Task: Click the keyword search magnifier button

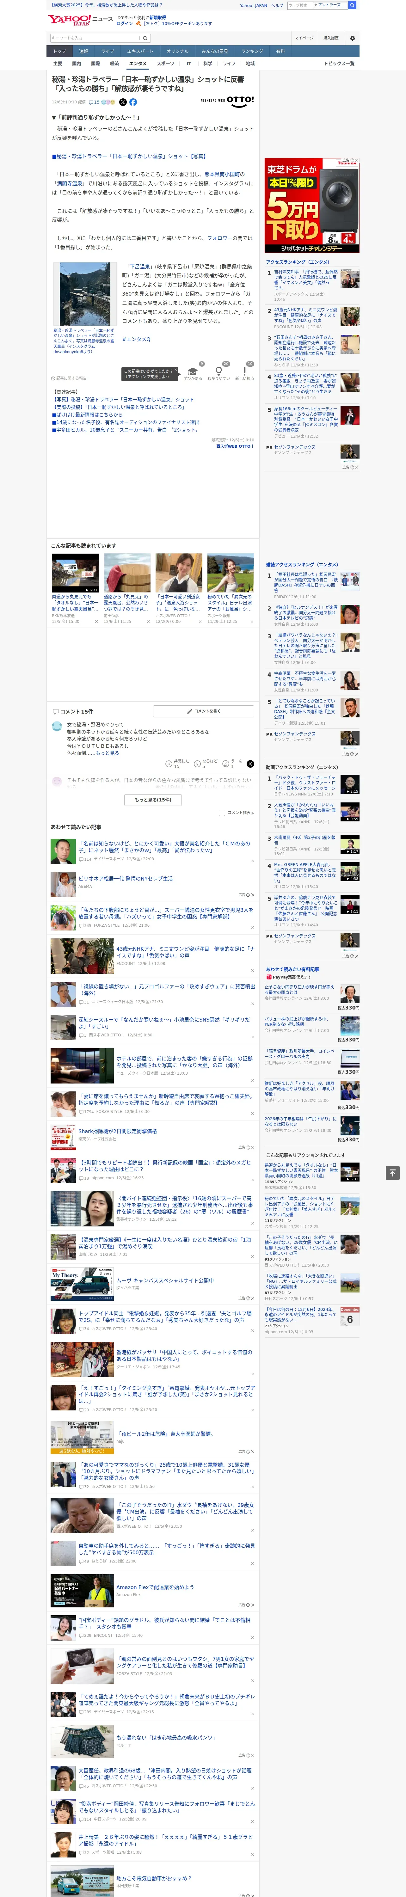Action: pos(145,38)
